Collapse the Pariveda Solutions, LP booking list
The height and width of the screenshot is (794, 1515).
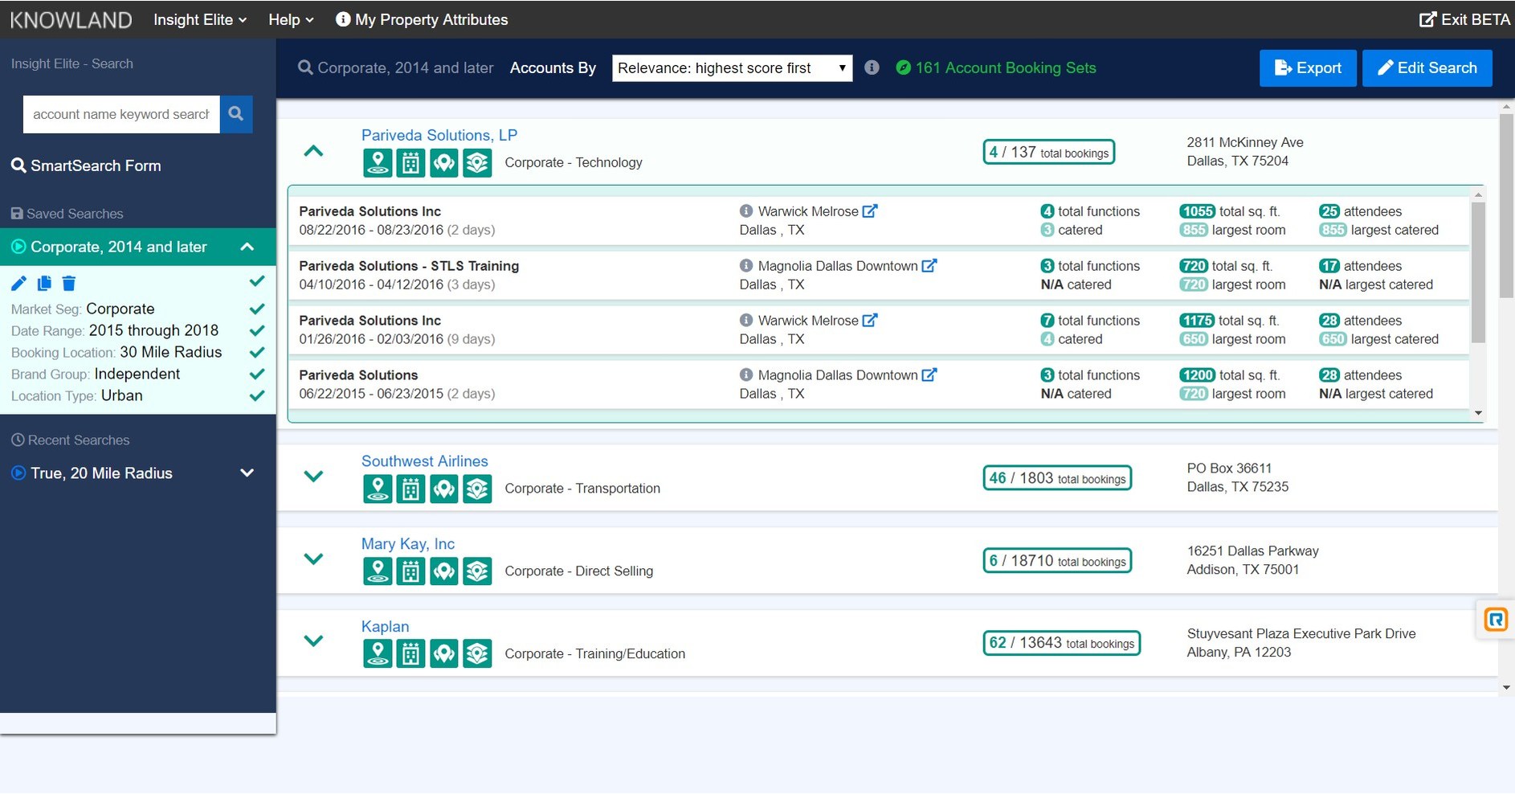click(x=314, y=150)
